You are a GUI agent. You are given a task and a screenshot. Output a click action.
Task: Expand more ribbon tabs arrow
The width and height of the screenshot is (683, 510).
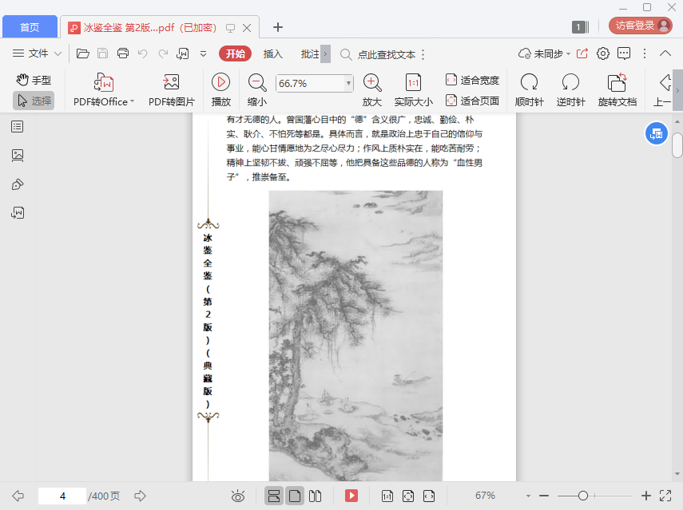tap(325, 54)
